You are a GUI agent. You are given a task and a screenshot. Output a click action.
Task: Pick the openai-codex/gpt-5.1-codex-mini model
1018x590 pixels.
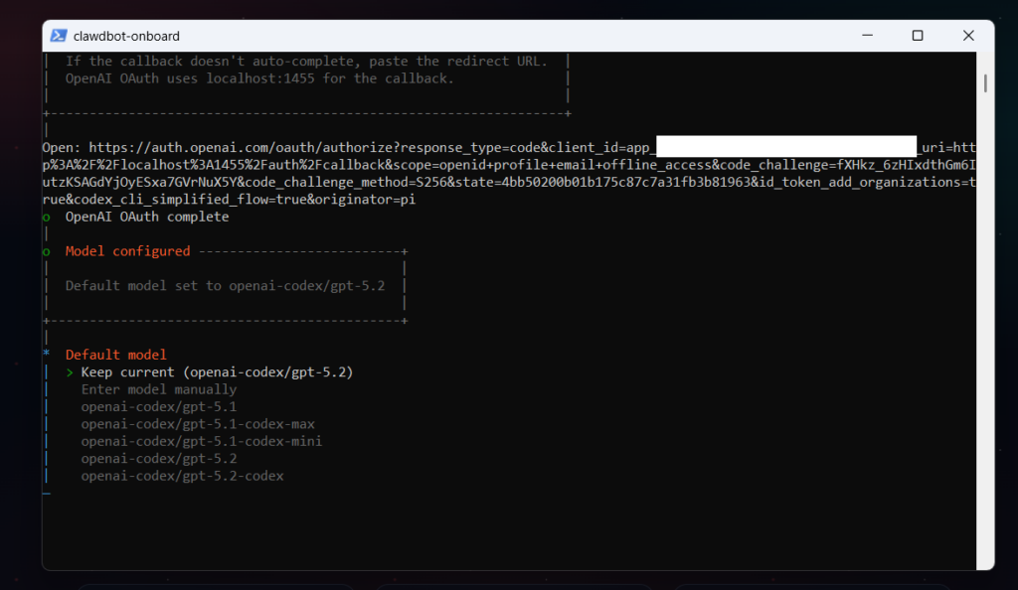[x=202, y=441]
